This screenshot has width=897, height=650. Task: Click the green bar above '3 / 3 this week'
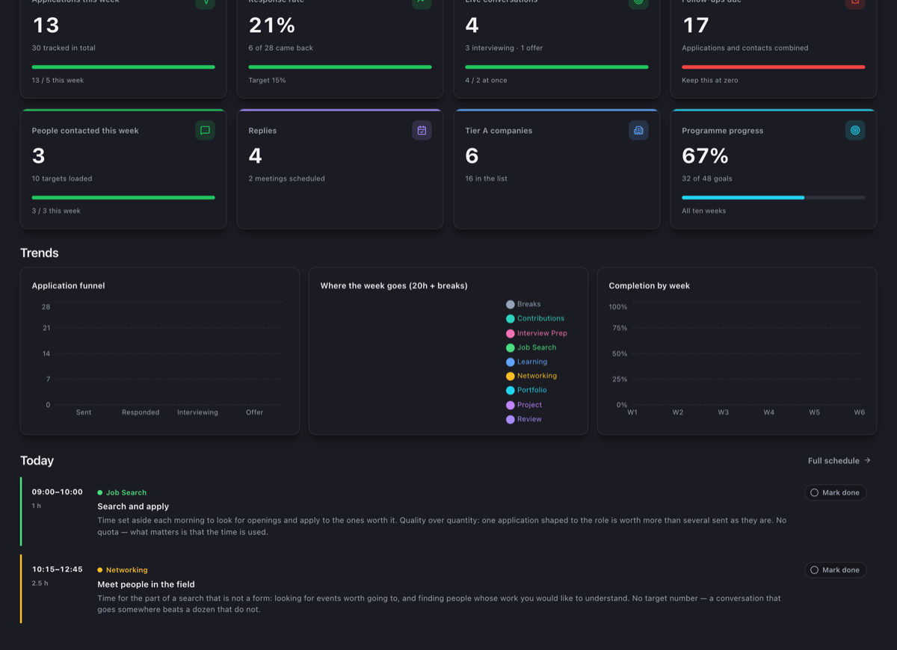(123, 197)
